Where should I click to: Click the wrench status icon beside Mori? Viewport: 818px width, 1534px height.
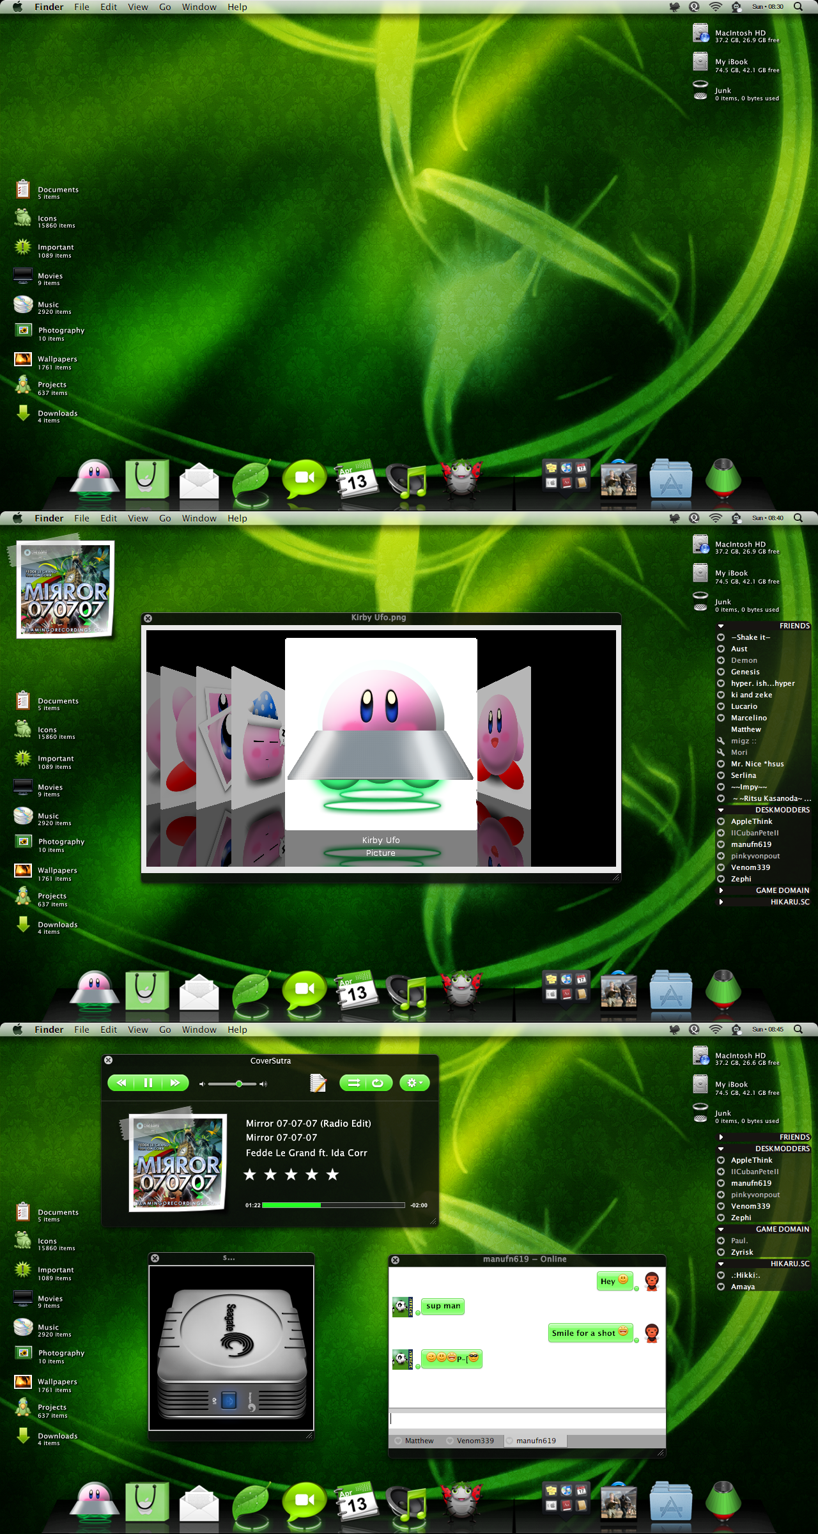coord(721,752)
